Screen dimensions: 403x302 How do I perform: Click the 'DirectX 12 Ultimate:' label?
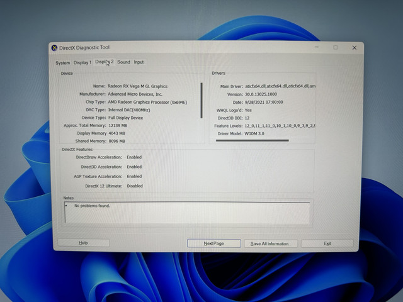pyautogui.click(x=104, y=186)
